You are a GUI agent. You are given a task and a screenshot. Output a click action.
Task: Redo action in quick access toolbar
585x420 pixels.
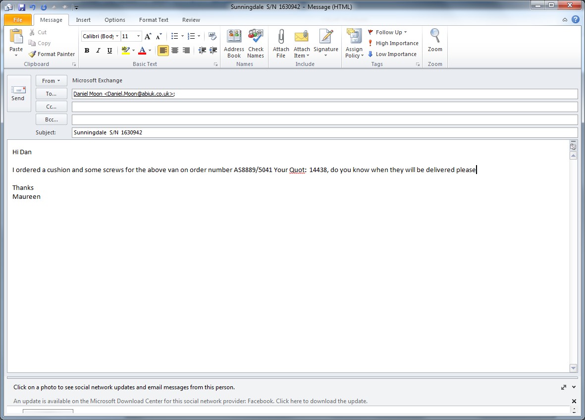[x=44, y=7]
